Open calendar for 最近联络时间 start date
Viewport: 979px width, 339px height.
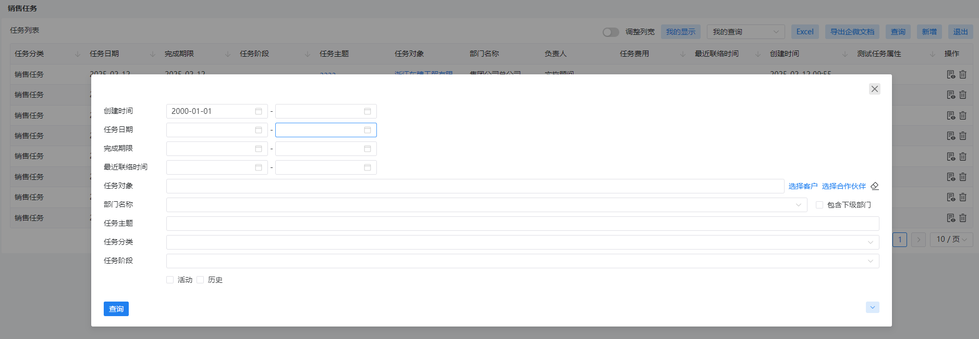pos(259,167)
